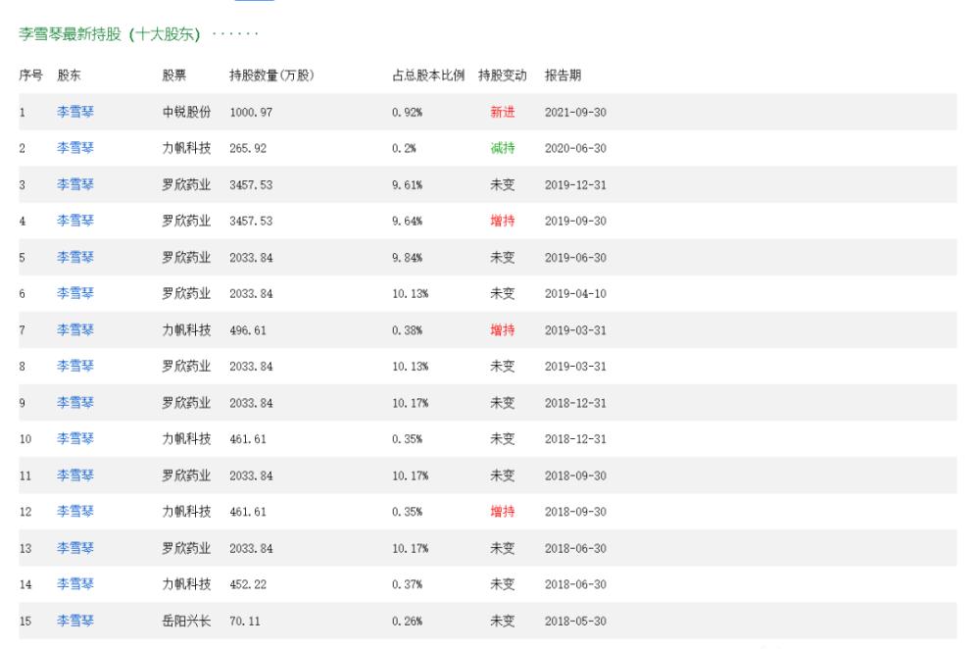Open 李雪琴 link in row 15
This screenshot has width=980, height=649.
point(75,621)
